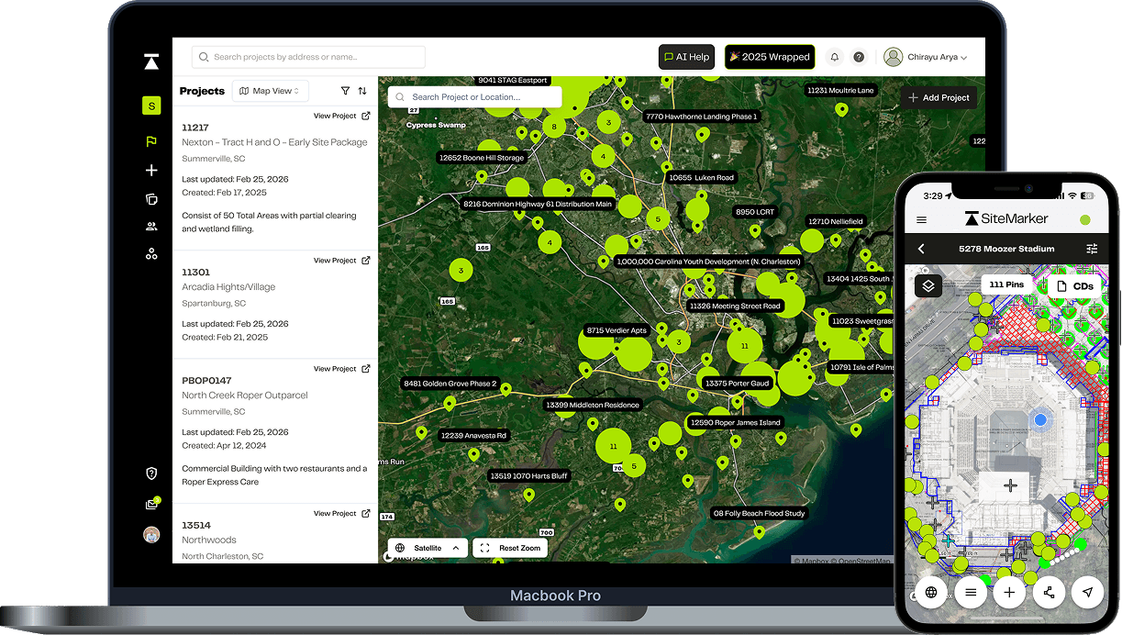
Task: Click the notification bell in the top bar
Action: pos(834,56)
